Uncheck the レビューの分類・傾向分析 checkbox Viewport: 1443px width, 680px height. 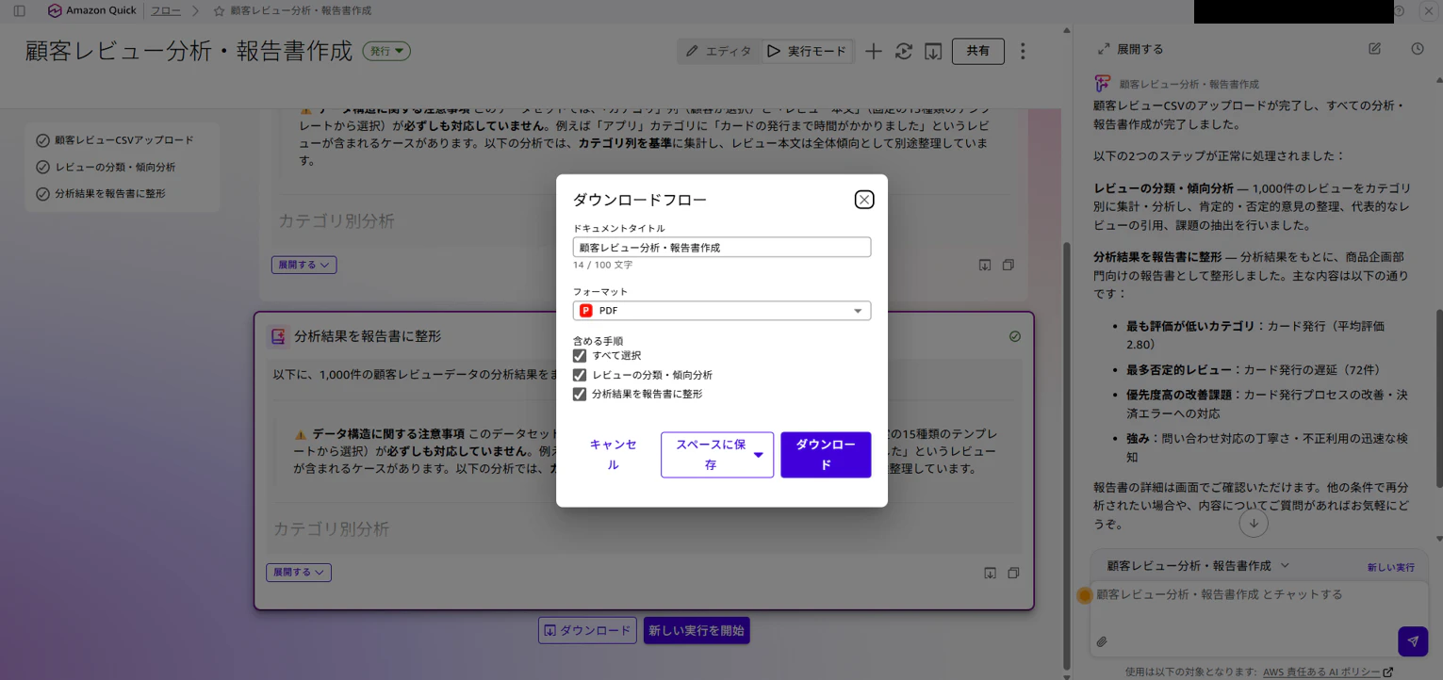pos(580,375)
